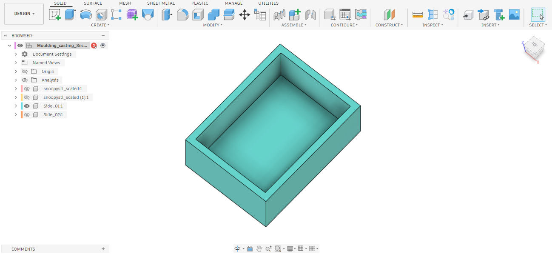
Task: Show the snoopystl_scaled:1 component
Action: click(x=27, y=88)
